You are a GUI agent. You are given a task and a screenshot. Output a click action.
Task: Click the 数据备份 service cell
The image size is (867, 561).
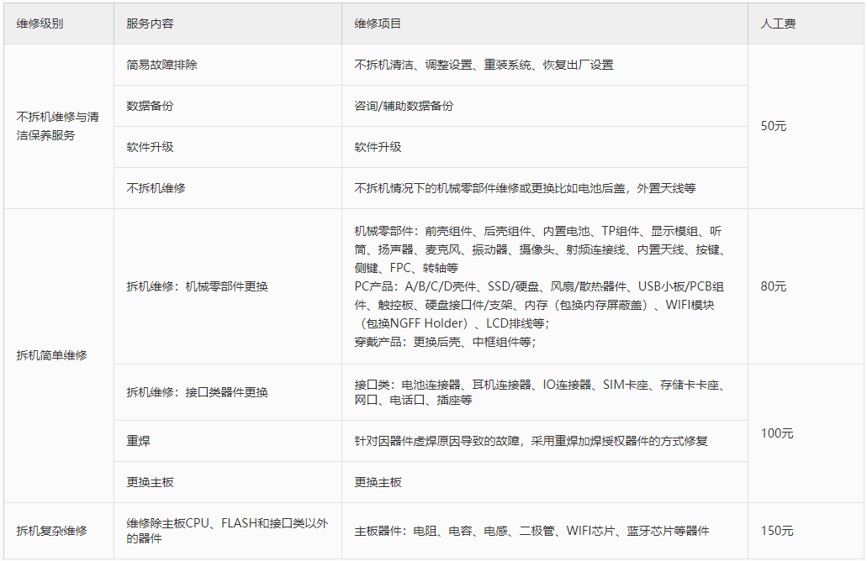click(145, 105)
